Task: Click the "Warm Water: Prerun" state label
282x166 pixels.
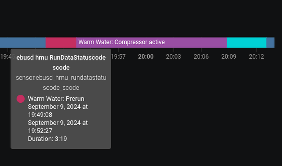Action: click(x=56, y=99)
